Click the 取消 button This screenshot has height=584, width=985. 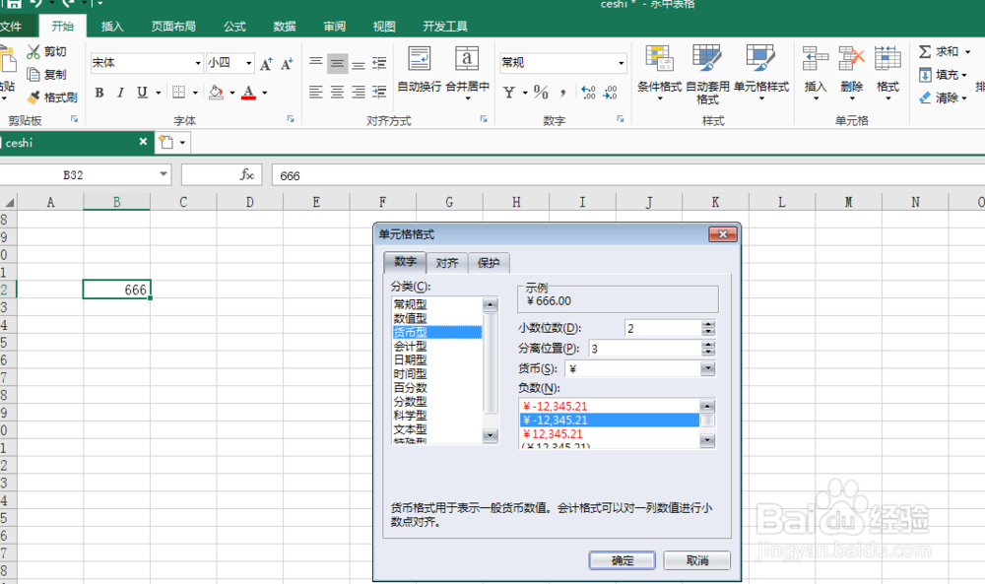(696, 559)
